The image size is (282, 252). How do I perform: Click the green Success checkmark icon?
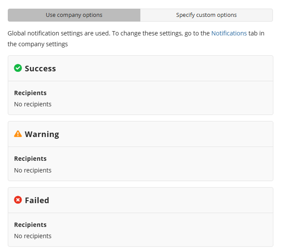pos(18,68)
